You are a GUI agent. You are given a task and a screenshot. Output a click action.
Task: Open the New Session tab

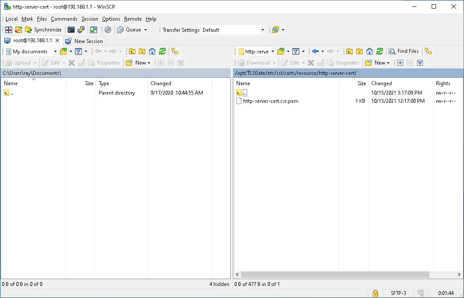(x=85, y=41)
